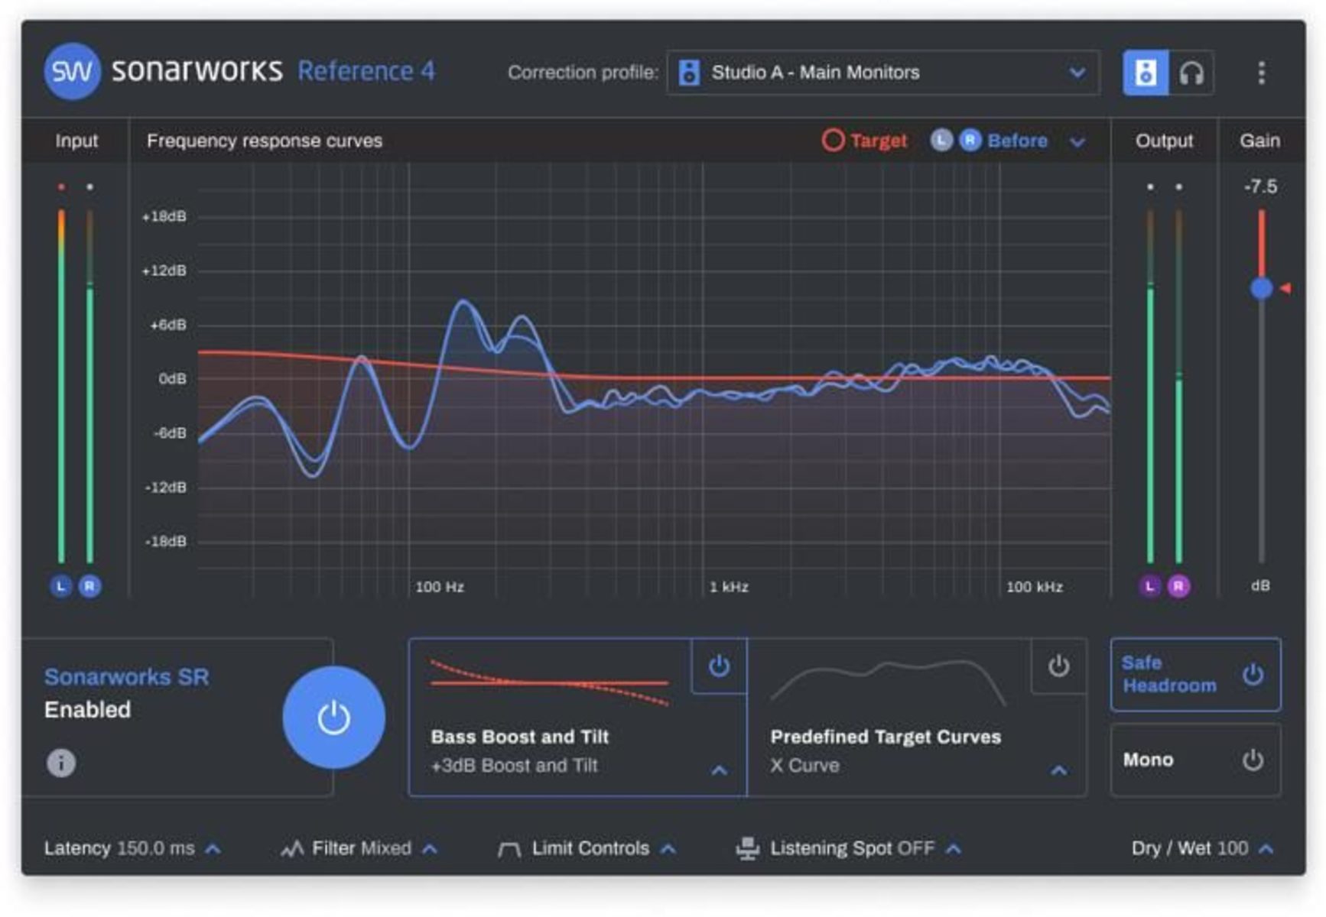Toggle Mono monitoring

pos(1195,760)
